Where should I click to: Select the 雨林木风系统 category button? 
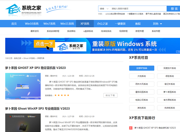(x=142, y=84)
